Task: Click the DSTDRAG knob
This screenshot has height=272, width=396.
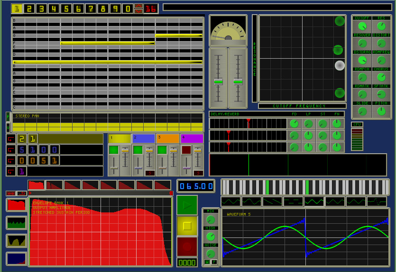Action: click(362, 60)
